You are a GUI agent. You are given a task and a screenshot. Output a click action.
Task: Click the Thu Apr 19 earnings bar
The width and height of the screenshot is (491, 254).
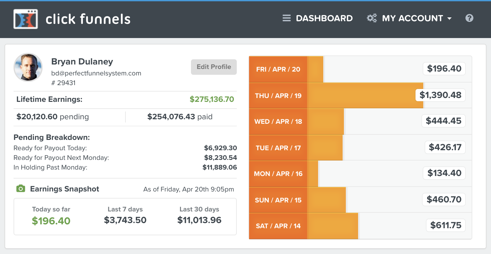[x=365, y=95]
